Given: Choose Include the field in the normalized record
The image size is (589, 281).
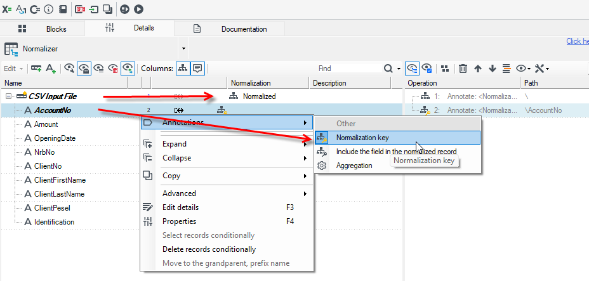Looking at the screenshot, I should tap(397, 152).
